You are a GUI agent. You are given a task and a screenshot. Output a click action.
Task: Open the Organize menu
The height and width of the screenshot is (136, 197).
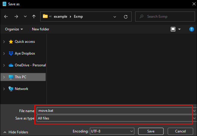click(14, 29)
